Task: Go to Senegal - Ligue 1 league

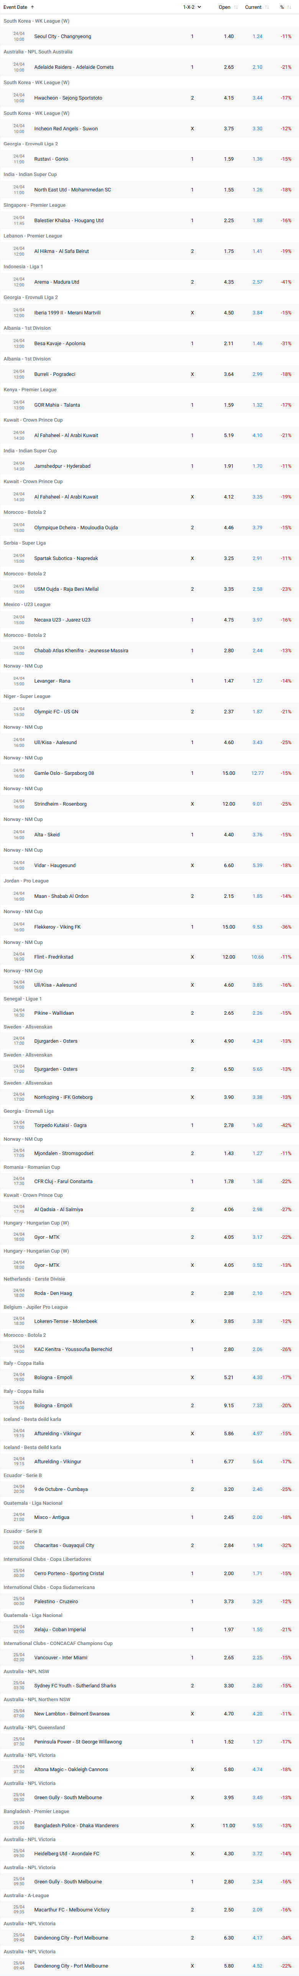Action: 23,999
